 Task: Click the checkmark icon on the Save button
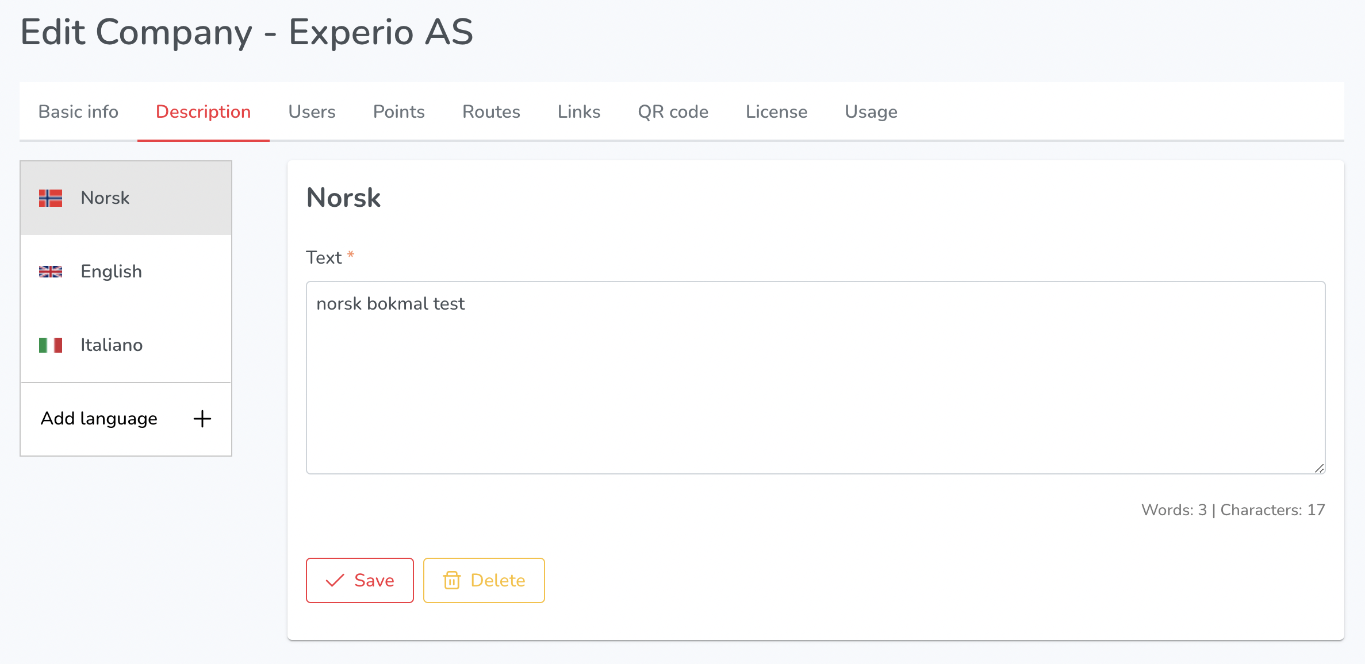[335, 580]
